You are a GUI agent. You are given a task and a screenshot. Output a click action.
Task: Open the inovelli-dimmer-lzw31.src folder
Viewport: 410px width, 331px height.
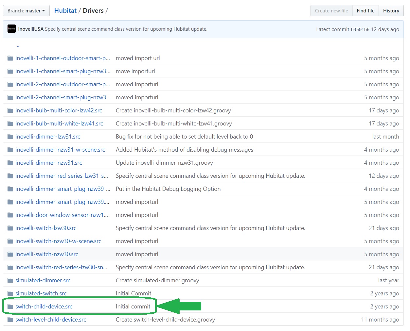(48, 137)
